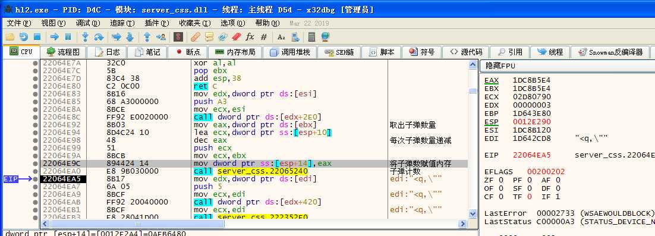Click the Find Strings A2 icon
The width and height of the screenshot is (655, 236).
click(281, 37)
